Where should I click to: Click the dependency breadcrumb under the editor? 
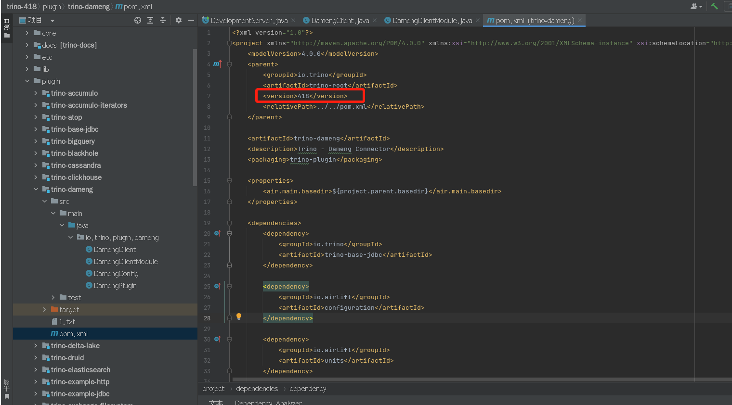click(x=308, y=388)
